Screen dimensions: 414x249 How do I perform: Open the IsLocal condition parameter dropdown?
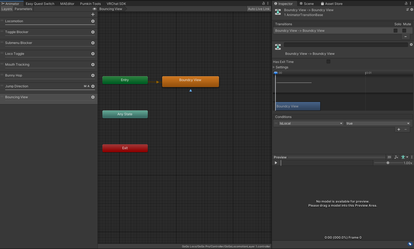click(311, 123)
